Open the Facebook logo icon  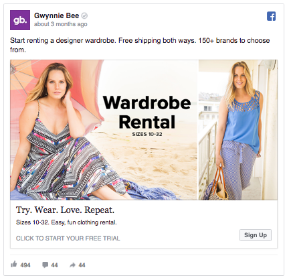coord(271,16)
